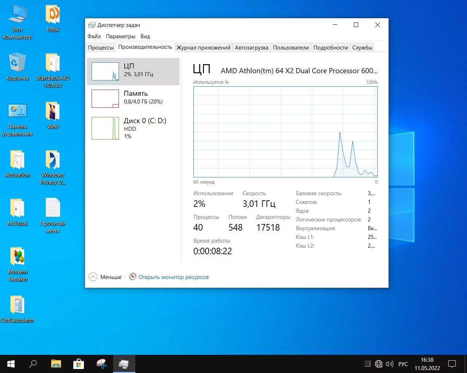
Task: Click the network globe tray icon
Action: [x=379, y=364]
